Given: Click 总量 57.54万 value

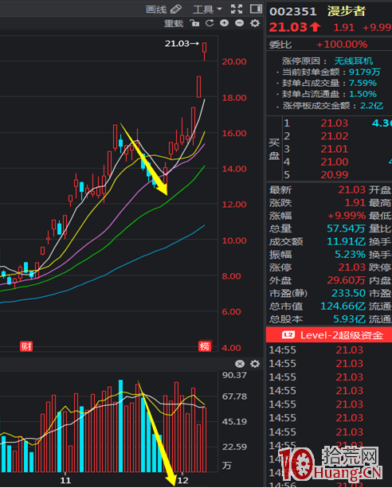Looking at the screenshot, I should coord(346,228).
